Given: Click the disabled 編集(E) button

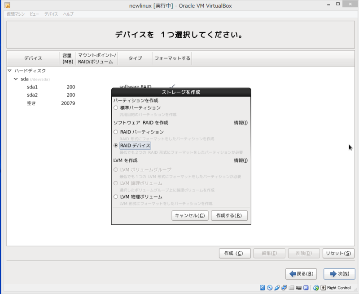Looking at the screenshot, I should click(x=269, y=254).
